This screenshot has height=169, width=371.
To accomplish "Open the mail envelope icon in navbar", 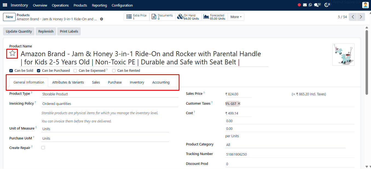I will click(305, 5).
